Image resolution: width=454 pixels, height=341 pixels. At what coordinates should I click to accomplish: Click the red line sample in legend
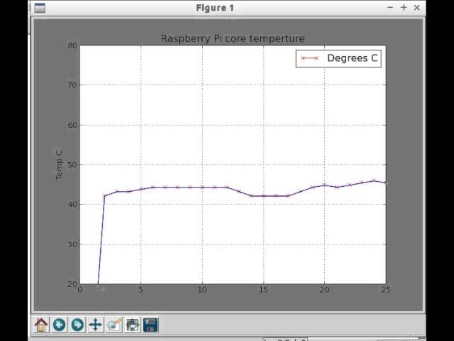click(x=309, y=58)
